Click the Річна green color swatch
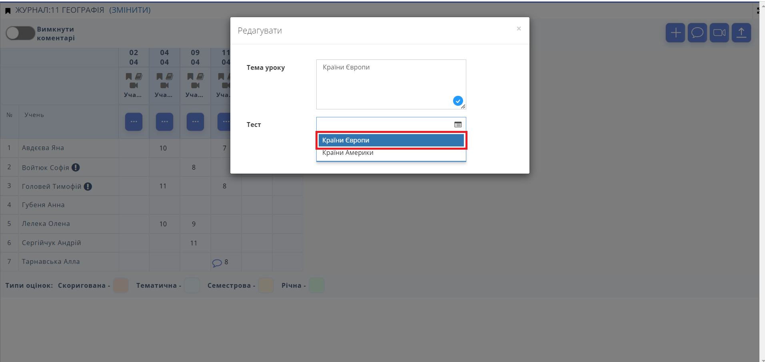Screen dimensions: 765x362 (x=317, y=285)
